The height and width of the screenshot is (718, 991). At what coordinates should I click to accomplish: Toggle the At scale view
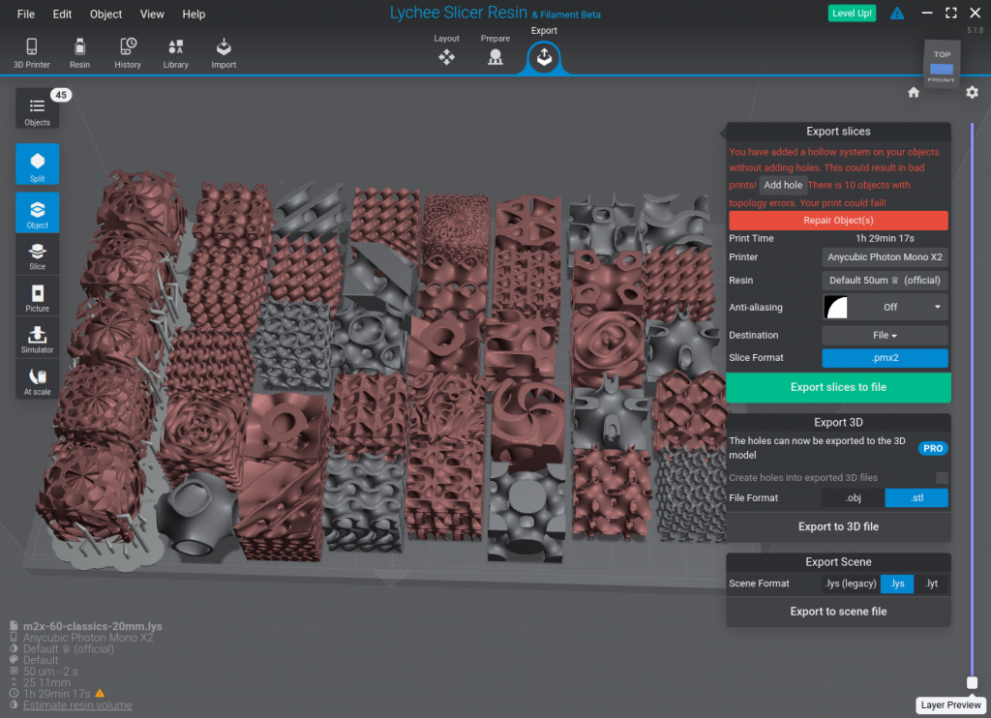click(38, 380)
